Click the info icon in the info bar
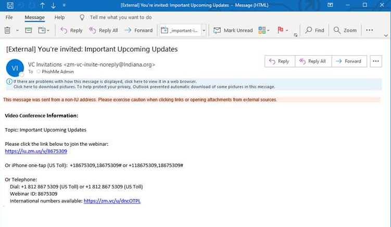The height and width of the screenshot is (227, 391). click(x=9, y=82)
